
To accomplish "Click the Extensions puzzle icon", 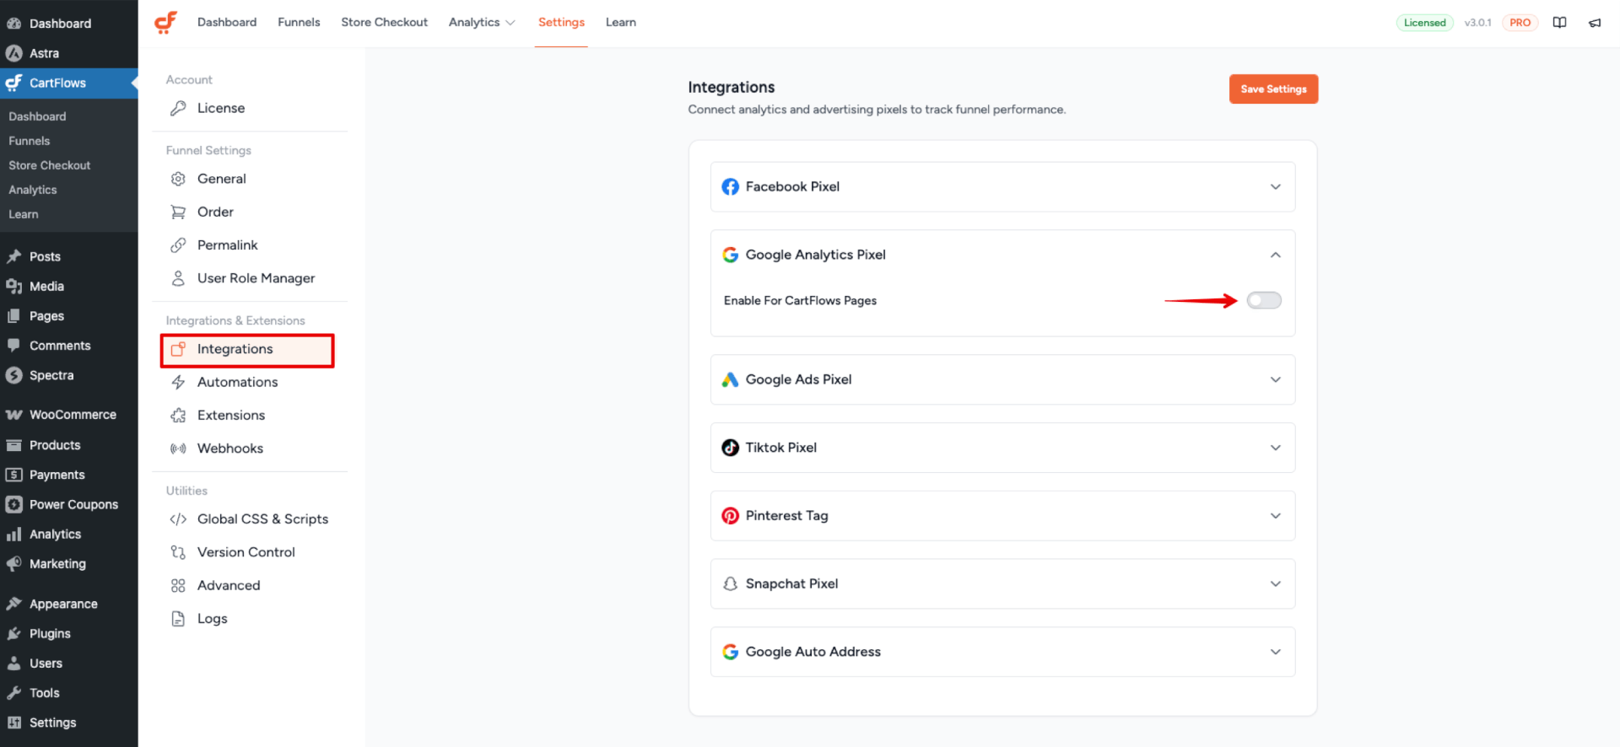I will pyautogui.click(x=178, y=415).
